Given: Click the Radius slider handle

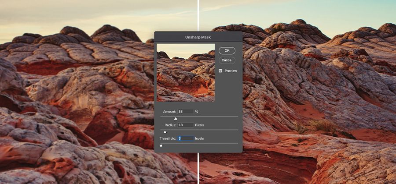Looking at the screenshot, I should (165, 131).
